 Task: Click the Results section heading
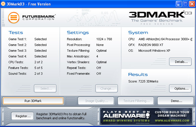138,74
